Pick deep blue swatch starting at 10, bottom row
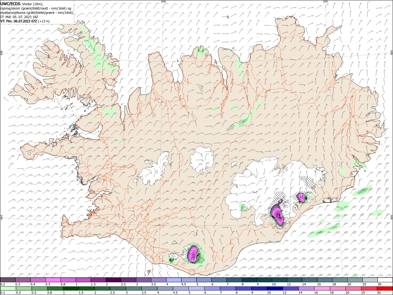This screenshot has width=393, height=295. coord(275,289)
